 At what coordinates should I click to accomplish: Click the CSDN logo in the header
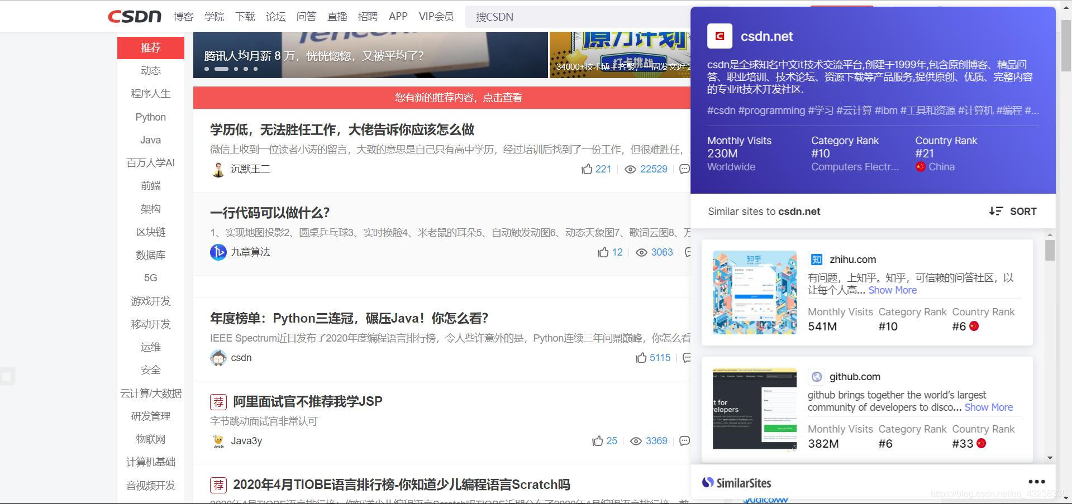135,17
